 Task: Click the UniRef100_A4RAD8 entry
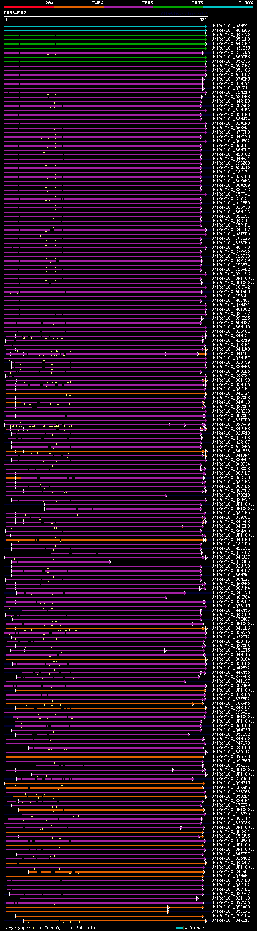click(x=230, y=101)
